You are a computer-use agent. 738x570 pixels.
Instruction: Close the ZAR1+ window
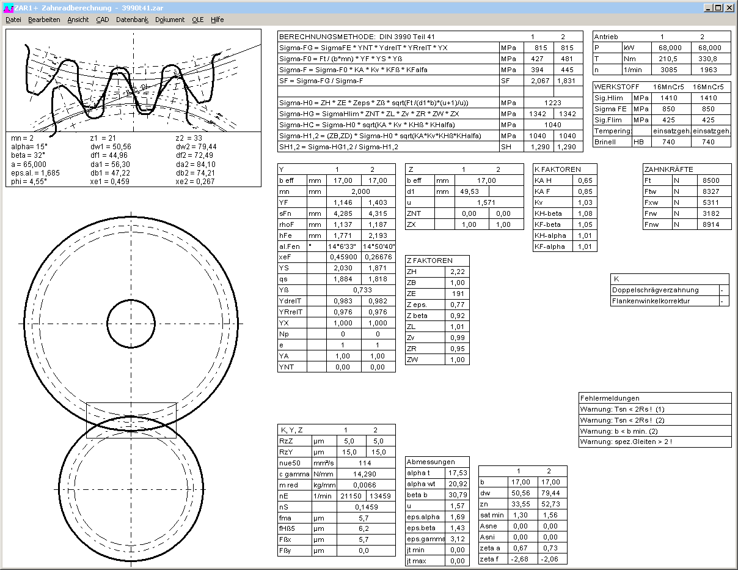pyautogui.click(x=729, y=8)
